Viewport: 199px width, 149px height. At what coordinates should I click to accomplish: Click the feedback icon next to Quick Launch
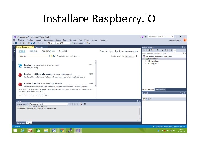(146, 37)
